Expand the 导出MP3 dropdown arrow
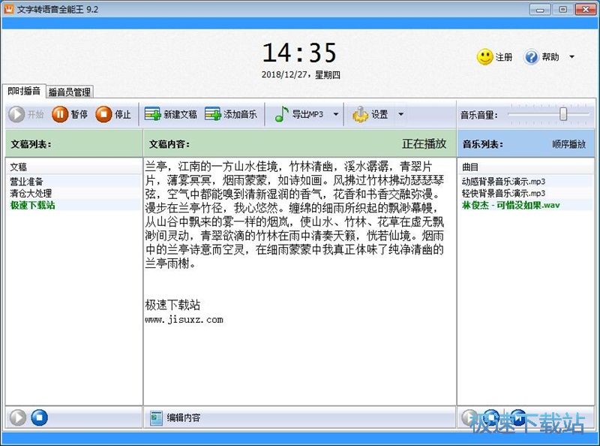Screen dimensions: 600x446 [x=335, y=114]
